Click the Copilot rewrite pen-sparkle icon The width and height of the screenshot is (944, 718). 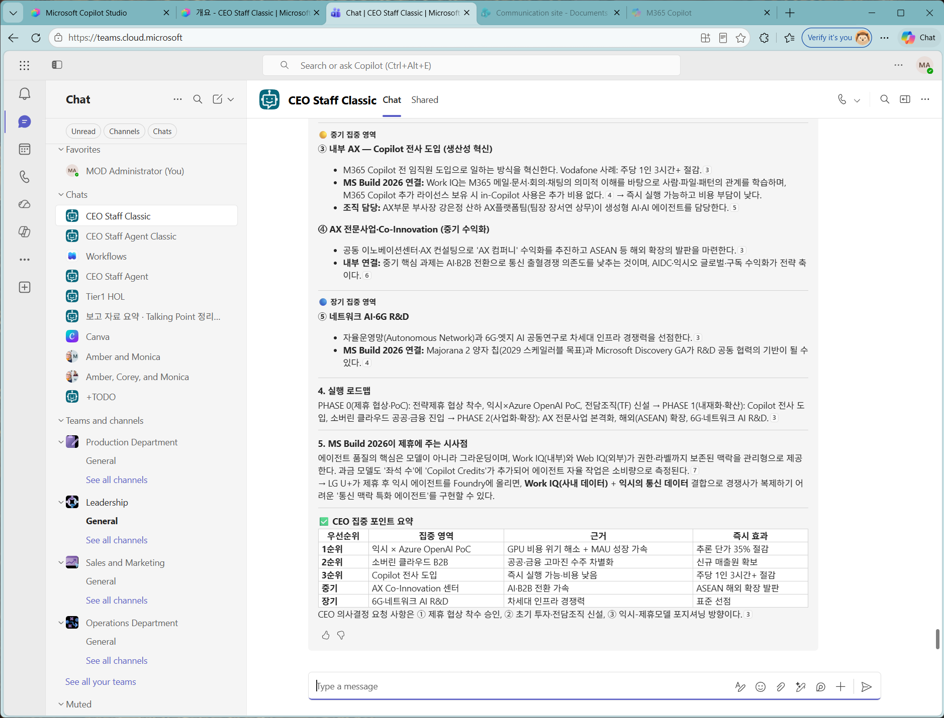pos(801,687)
